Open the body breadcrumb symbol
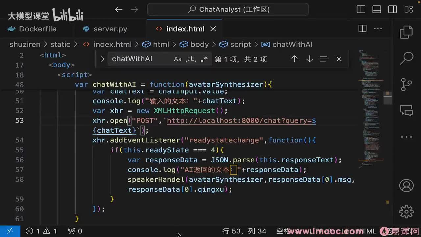The height and width of the screenshot is (237, 421). [194, 44]
